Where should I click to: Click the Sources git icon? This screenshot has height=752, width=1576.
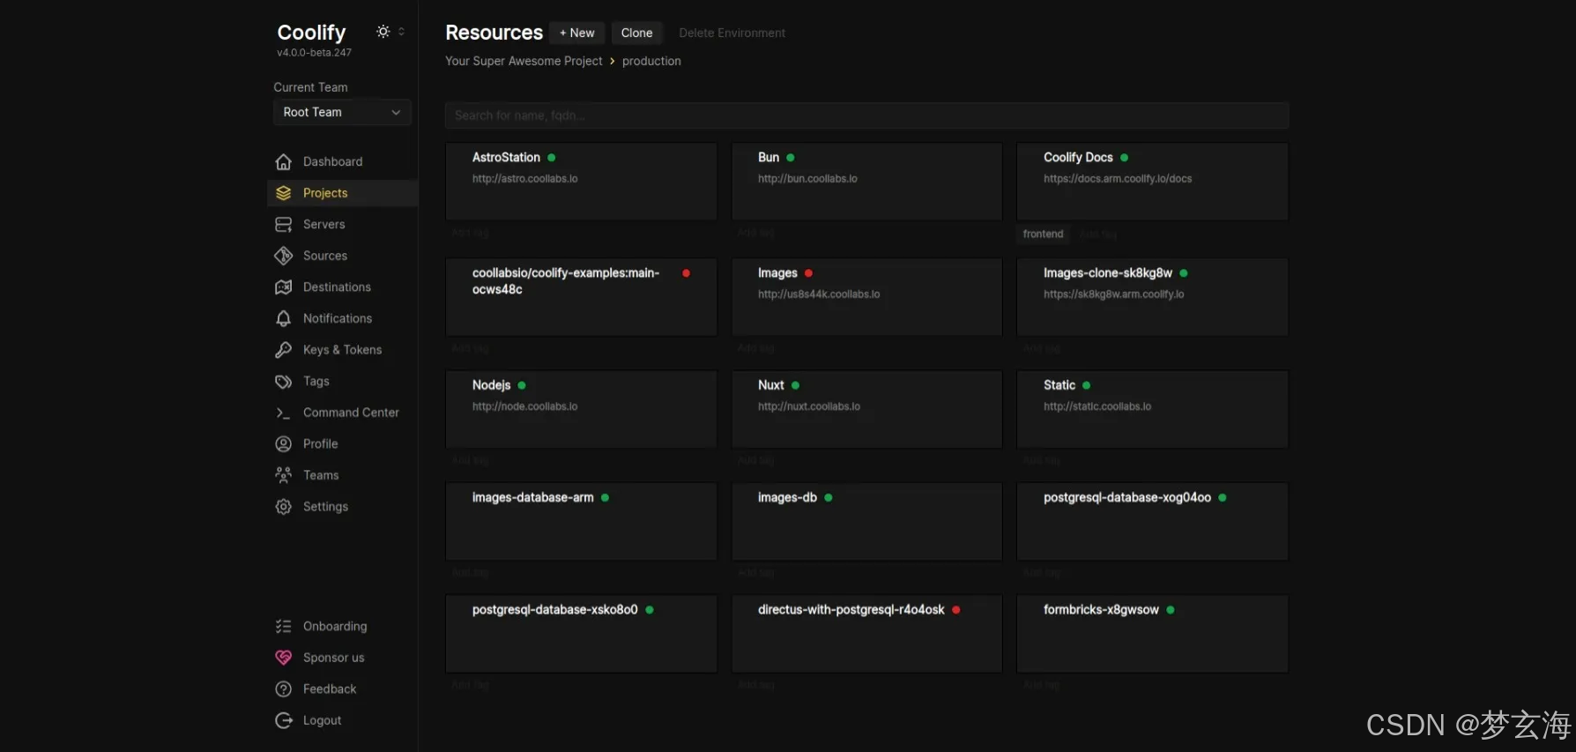283,256
